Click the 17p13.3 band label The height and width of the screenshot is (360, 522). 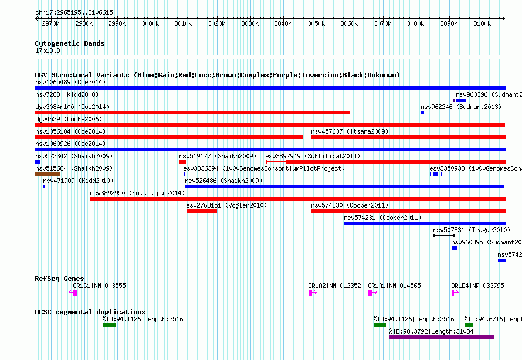[x=48, y=50]
